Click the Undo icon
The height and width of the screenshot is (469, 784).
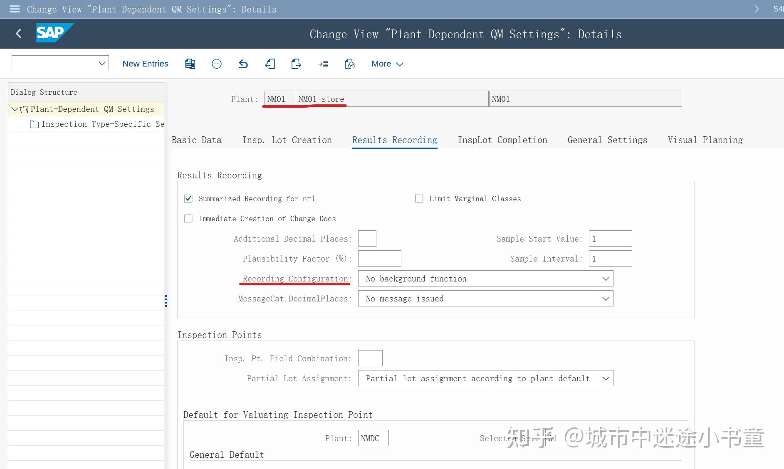pyautogui.click(x=243, y=64)
